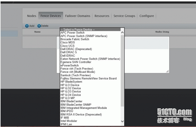
Task: Go to the Resources tab
Action: (x=102, y=16)
